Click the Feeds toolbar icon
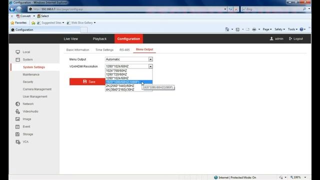The image size is (320, 180). [237, 29]
